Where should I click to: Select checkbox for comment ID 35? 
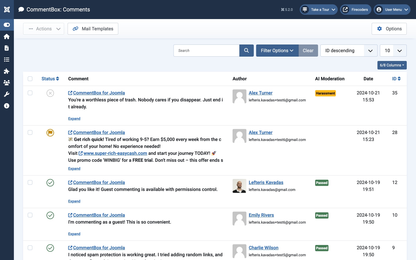tap(30, 93)
